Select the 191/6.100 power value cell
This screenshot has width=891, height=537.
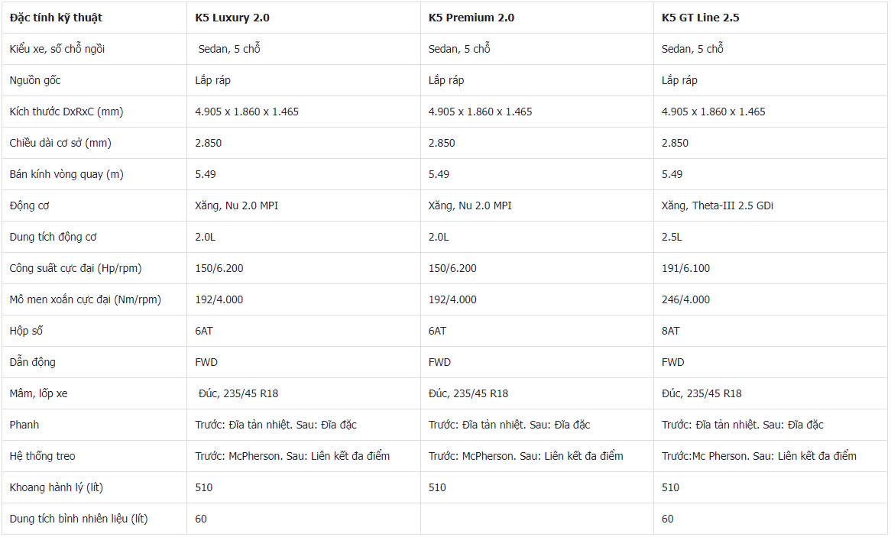tap(770, 267)
